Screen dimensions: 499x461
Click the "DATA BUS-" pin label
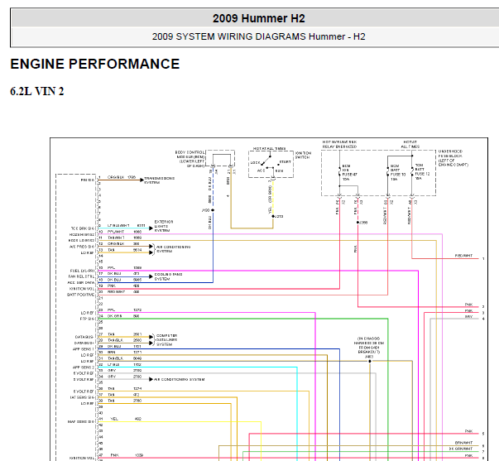pyautogui.click(x=84, y=337)
